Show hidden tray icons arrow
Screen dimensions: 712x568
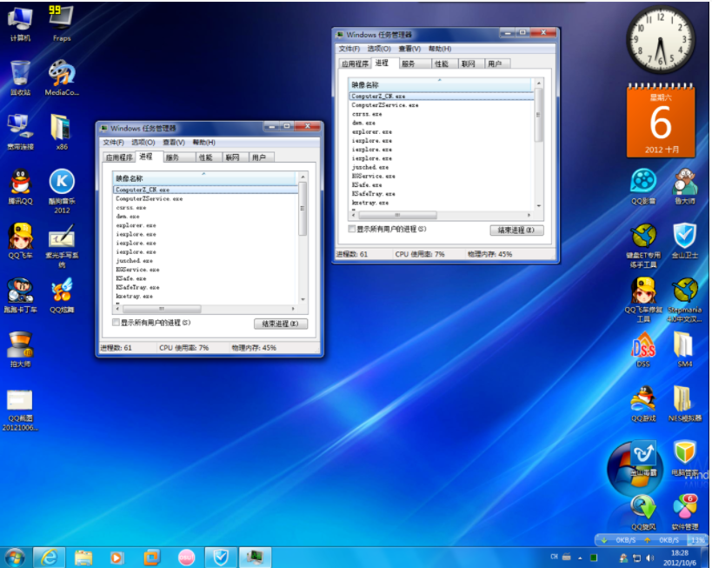coord(580,558)
